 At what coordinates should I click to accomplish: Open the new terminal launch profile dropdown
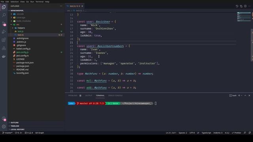click(242, 95)
